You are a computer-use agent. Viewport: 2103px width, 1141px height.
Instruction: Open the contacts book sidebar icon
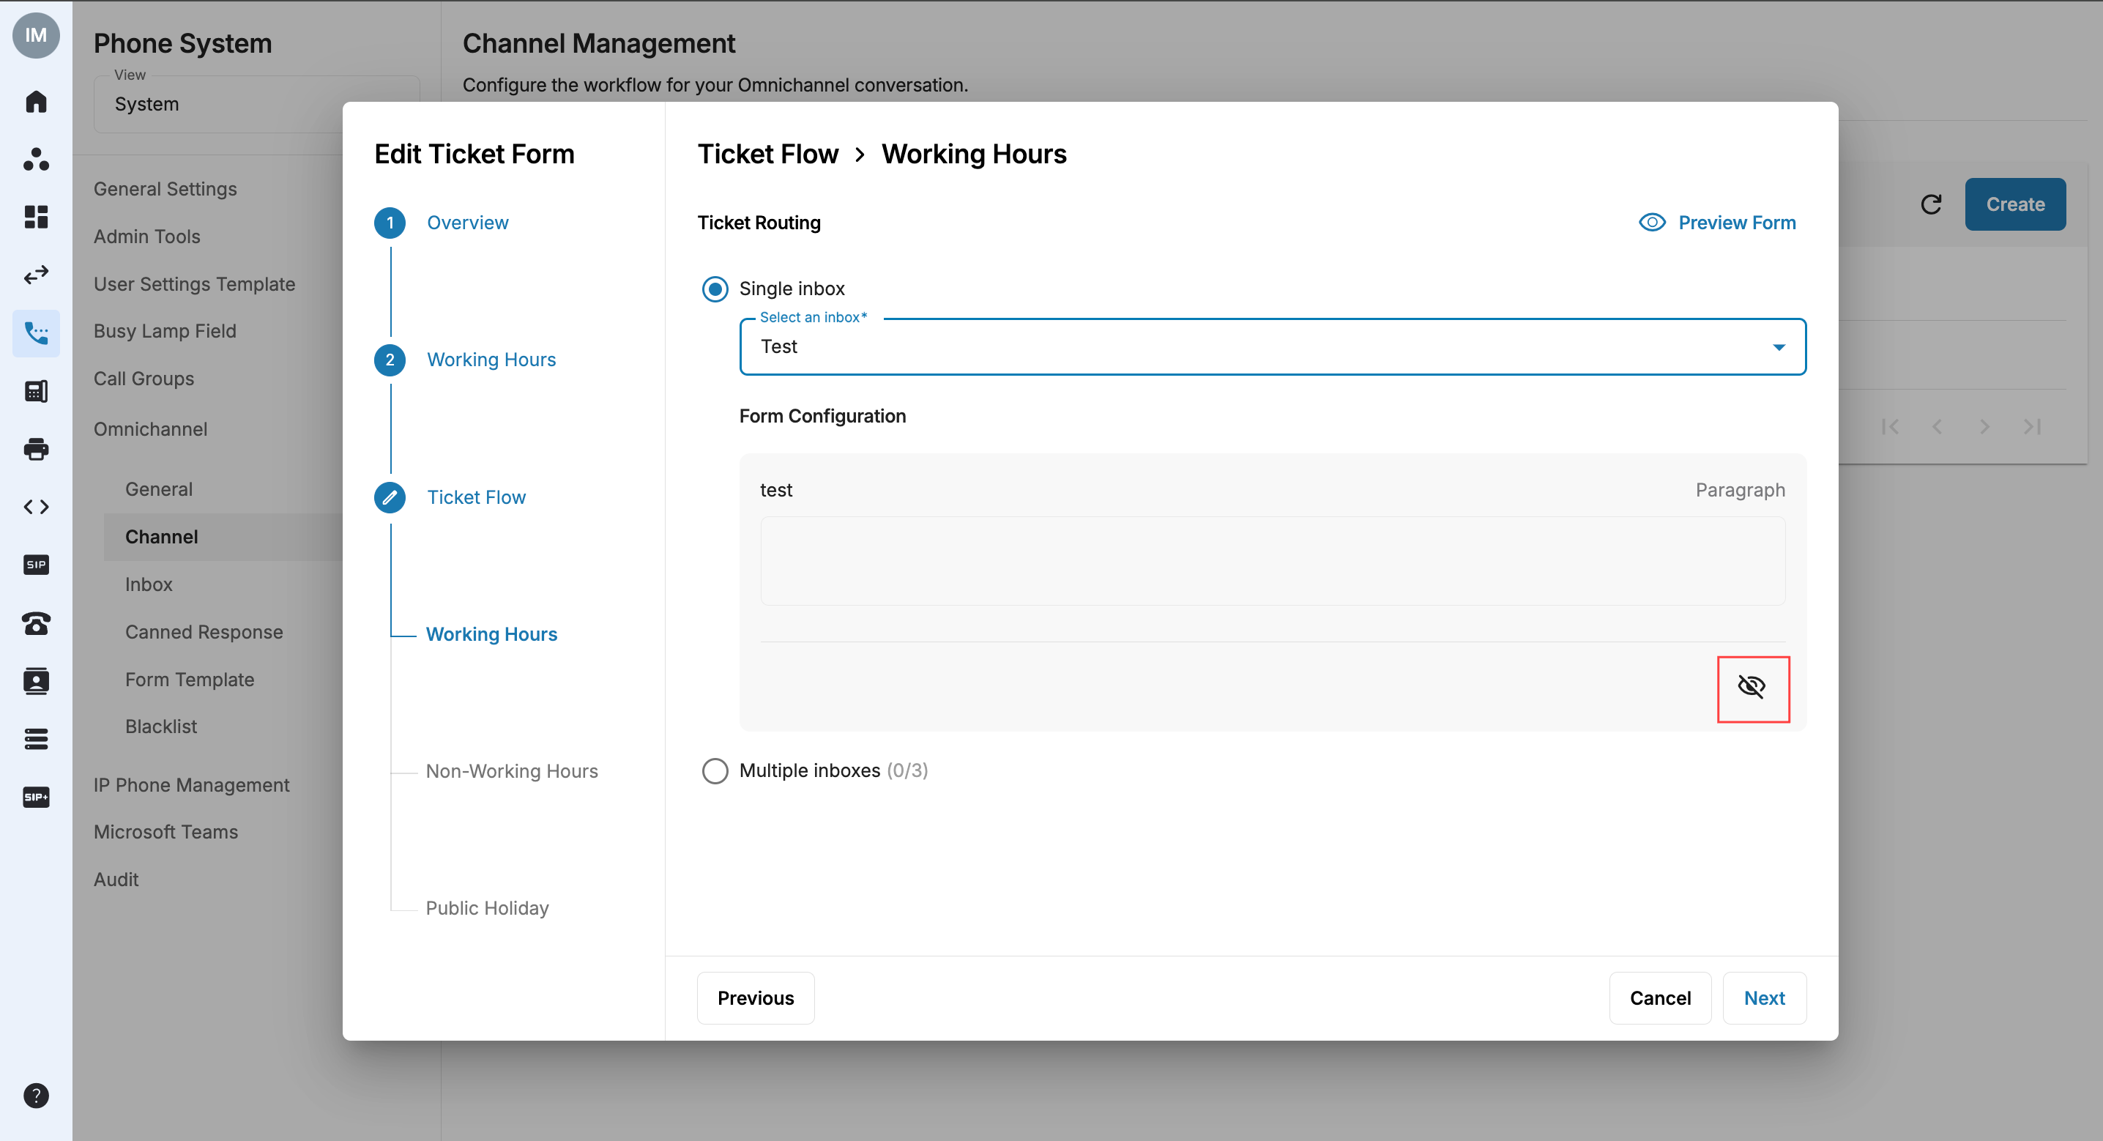[36, 681]
